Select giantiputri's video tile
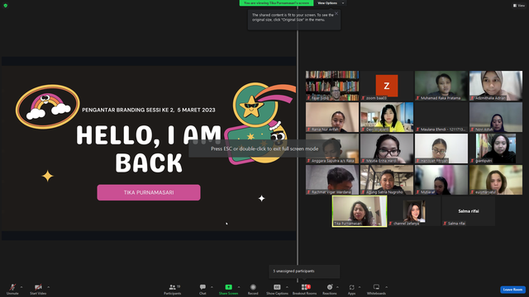Image resolution: width=529 pixels, height=297 pixels. pyautogui.click(x=496, y=148)
